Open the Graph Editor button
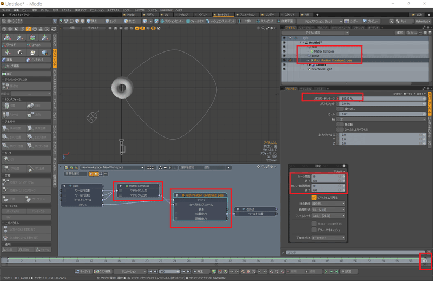433x281 pixels. point(103,272)
